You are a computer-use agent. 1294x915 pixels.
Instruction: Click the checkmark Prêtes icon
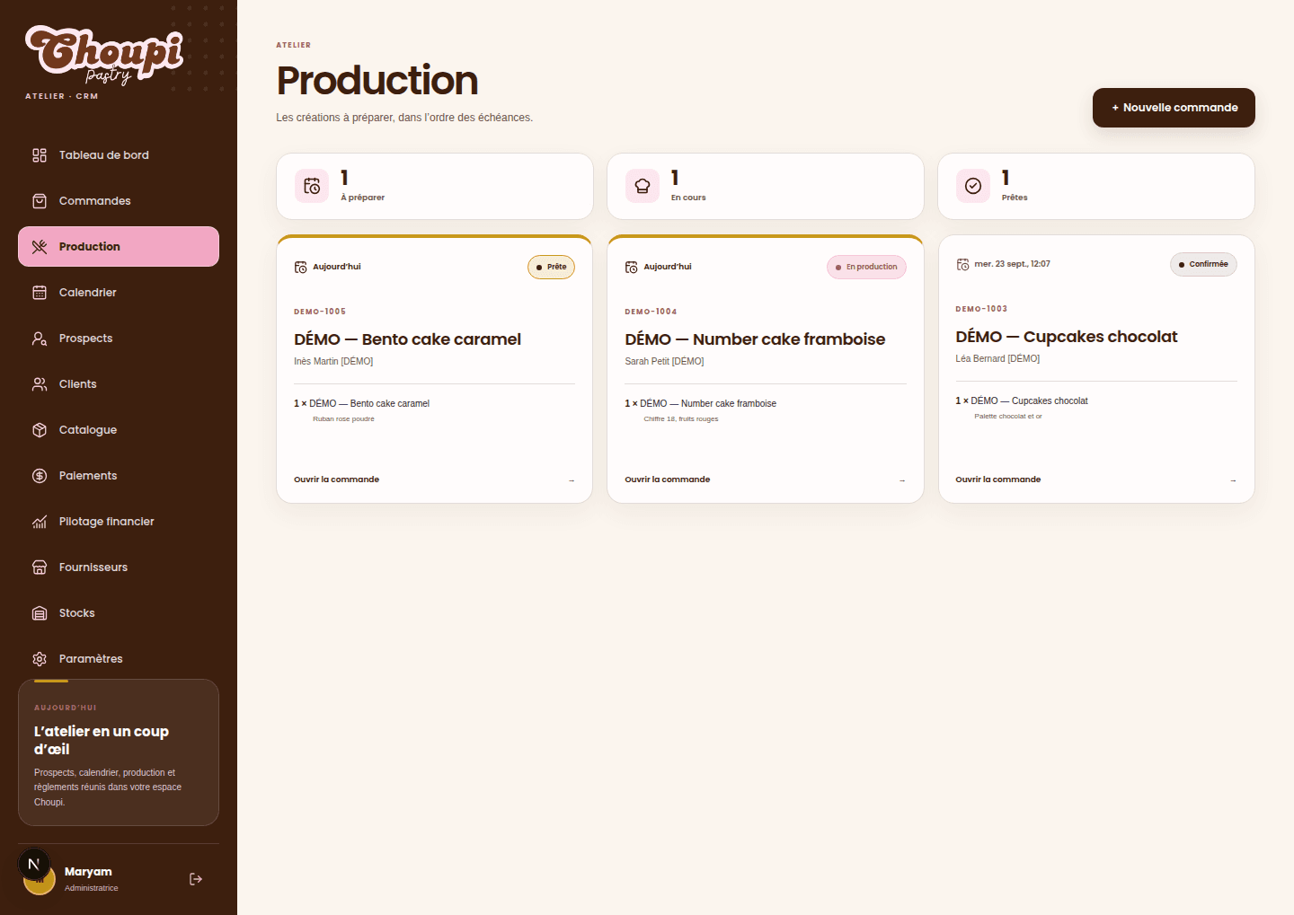(x=973, y=186)
